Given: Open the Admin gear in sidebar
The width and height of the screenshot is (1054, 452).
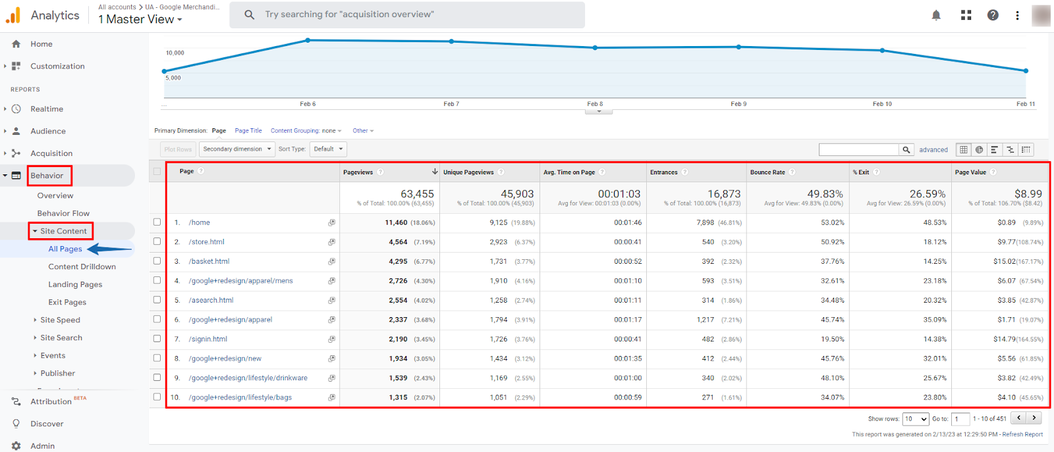Looking at the screenshot, I should click(x=16, y=445).
